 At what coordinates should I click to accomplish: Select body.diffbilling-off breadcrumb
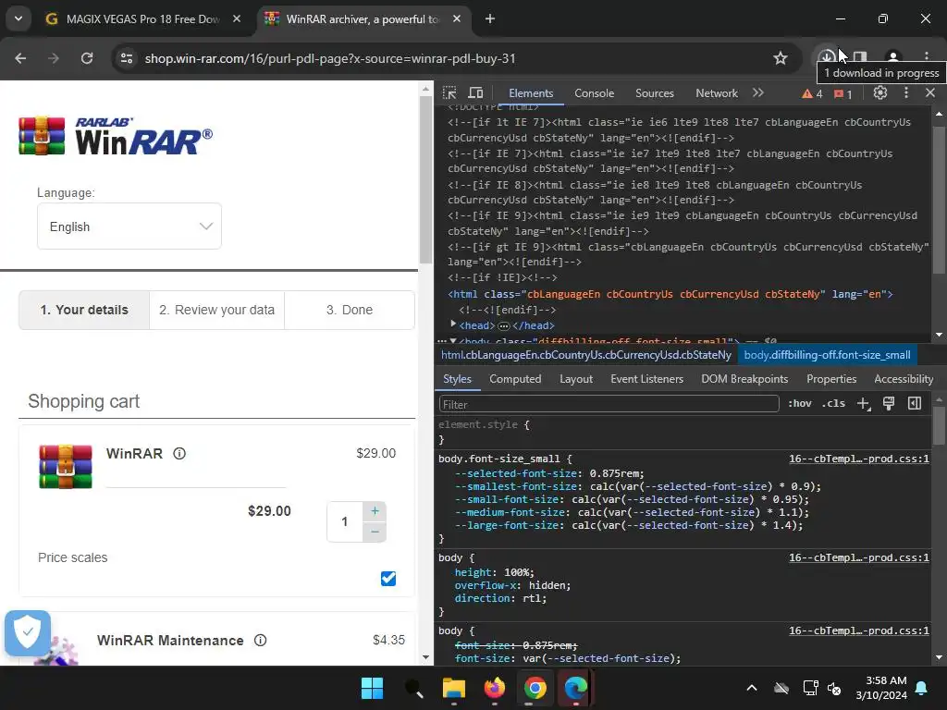[x=827, y=355]
